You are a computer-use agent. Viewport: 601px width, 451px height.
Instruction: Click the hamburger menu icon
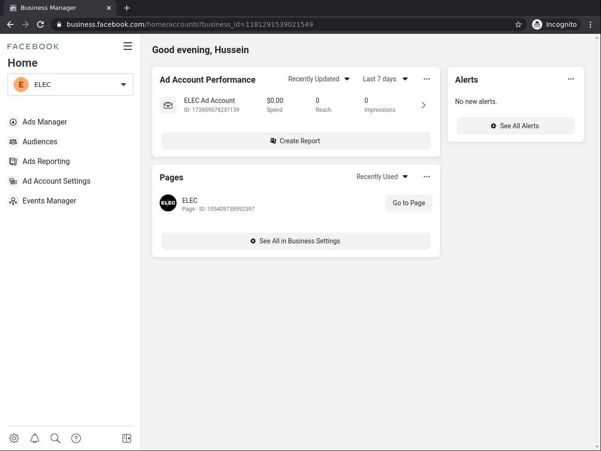point(128,46)
